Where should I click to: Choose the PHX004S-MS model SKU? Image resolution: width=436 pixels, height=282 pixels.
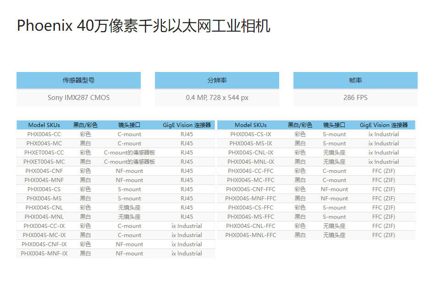tap(44, 199)
